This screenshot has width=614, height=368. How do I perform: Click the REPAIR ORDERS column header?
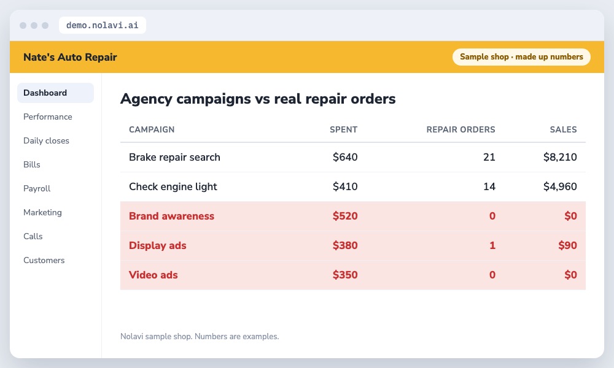coord(460,129)
